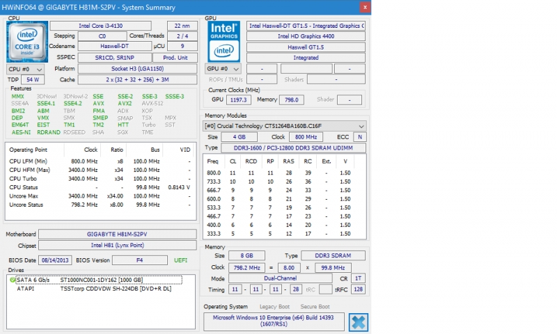Screen dimensions: 557x334
Task: Click the CPU LFM (Min) row
Action: click(100, 161)
